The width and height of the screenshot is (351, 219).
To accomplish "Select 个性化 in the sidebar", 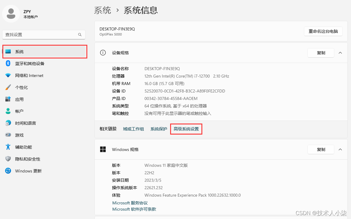I will [x=45, y=87].
